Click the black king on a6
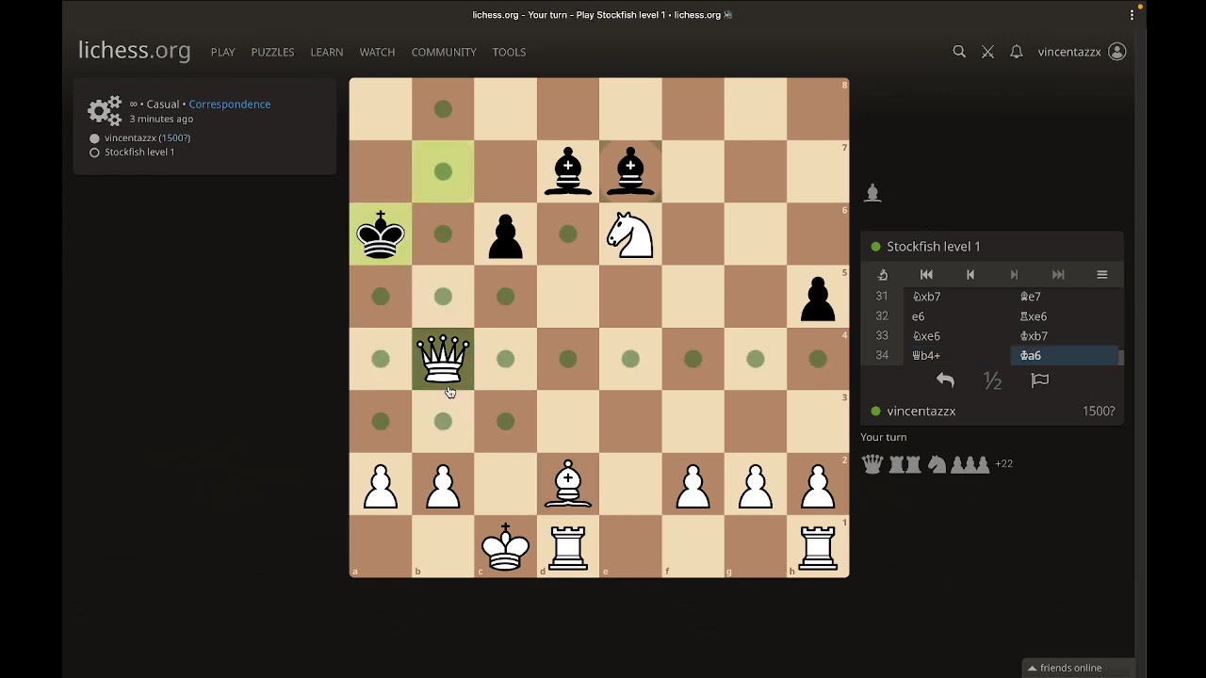 pyautogui.click(x=381, y=234)
